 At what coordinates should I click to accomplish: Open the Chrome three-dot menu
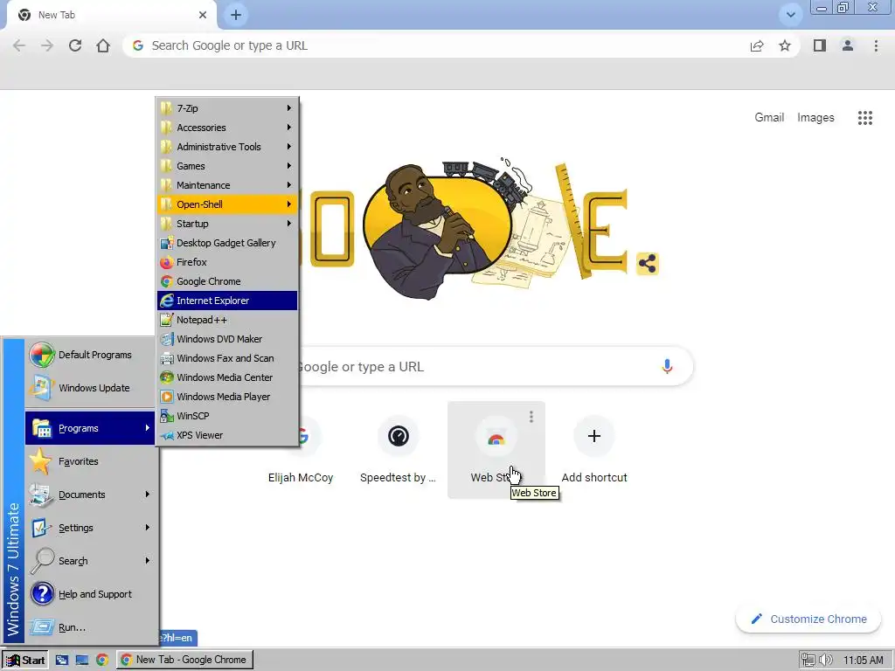tap(876, 45)
